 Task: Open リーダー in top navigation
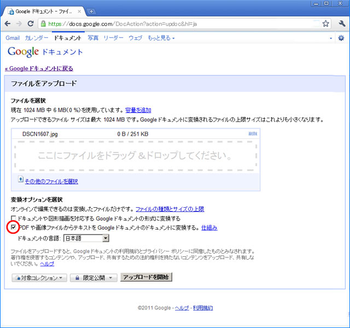click(x=113, y=38)
